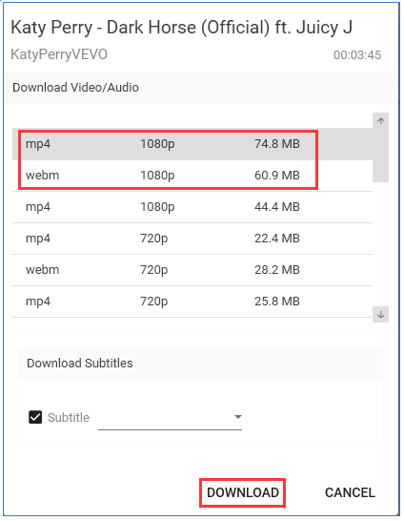Image resolution: width=404 pixels, height=521 pixels.
Task: Click the scroll down arrow in format list
Action: pyautogui.click(x=380, y=314)
